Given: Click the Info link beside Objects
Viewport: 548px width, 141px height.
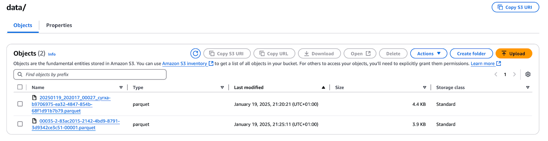Looking at the screenshot, I should (x=52, y=54).
